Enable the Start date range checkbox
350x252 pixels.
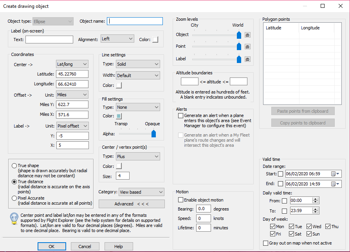[281, 174]
